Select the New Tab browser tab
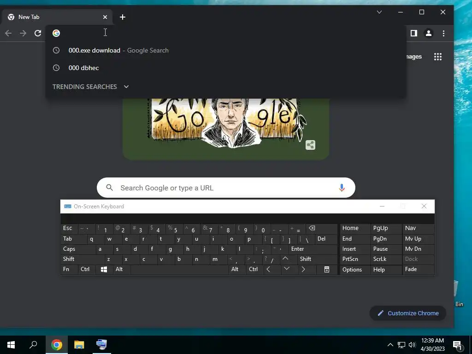Viewport: 472px width, 354px height. click(57, 17)
